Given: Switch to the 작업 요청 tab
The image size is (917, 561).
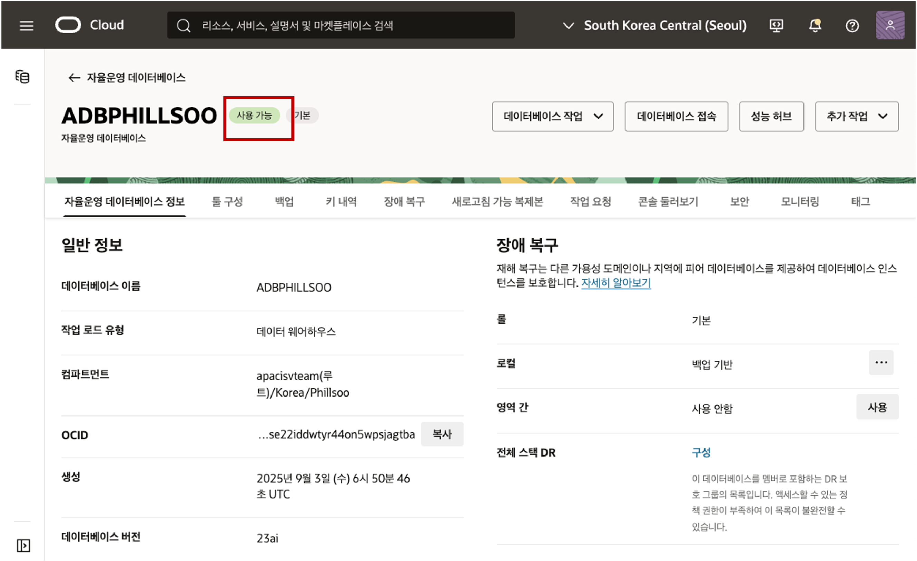Looking at the screenshot, I should tap(591, 202).
